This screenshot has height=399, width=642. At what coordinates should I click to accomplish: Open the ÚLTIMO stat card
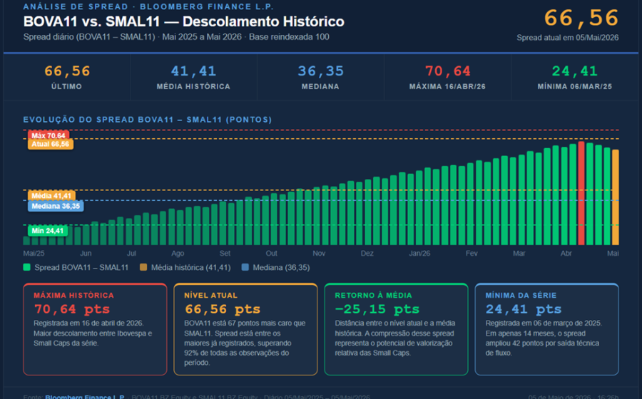click(67, 77)
